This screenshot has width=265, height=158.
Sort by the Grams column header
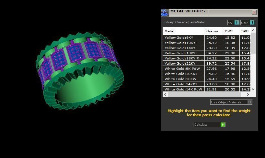coord(213,31)
